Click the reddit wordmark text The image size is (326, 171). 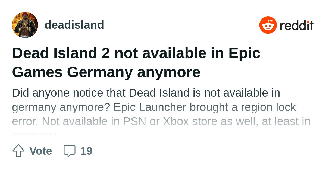pos(296,26)
